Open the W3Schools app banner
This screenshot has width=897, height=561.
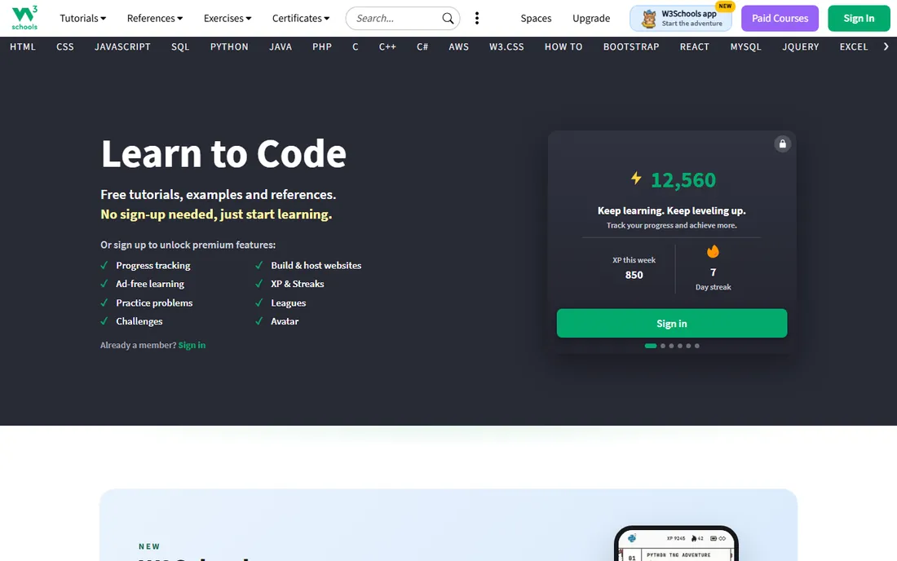[x=681, y=18]
